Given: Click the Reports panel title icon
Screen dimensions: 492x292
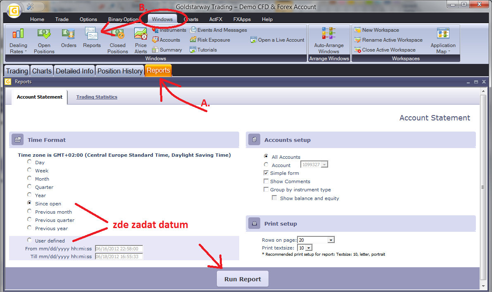Looking at the screenshot, I should pos(8,82).
